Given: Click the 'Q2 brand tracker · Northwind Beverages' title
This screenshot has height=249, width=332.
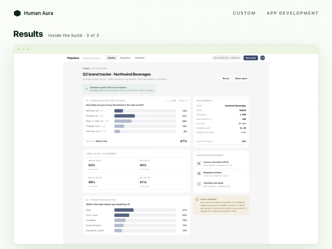Looking at the screenshot, I should [x=117, y=74].
